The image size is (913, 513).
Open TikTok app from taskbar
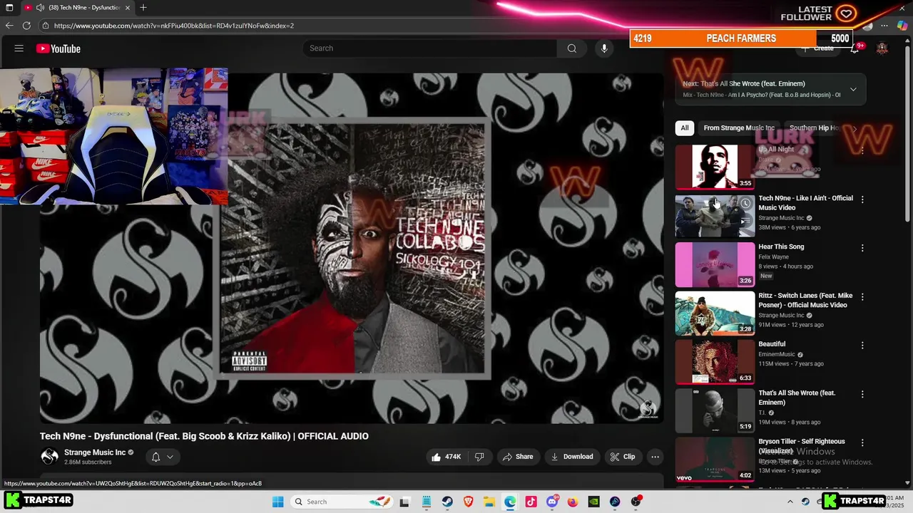tap(531, 502)
